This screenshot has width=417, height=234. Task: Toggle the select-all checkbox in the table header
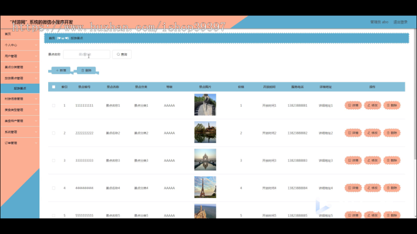(x=54, y=87)
